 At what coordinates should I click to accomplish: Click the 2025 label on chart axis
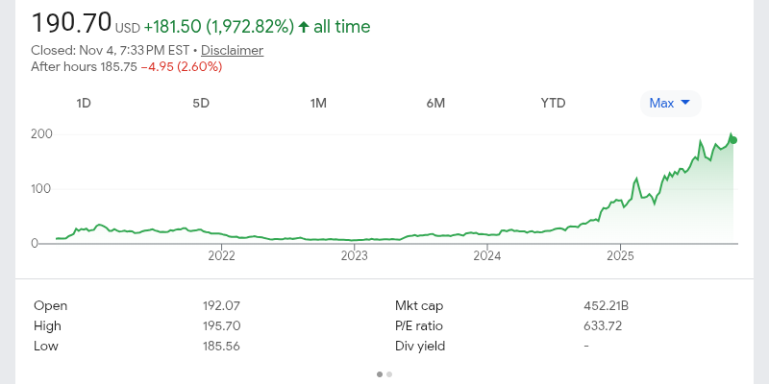(621, 255)
